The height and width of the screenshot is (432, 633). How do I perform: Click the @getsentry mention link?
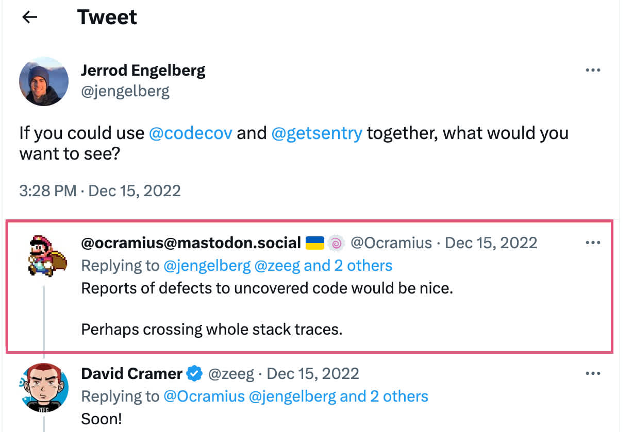pos(316,133)
